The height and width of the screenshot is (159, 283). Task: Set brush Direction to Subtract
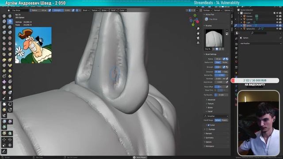(x=225, y=72)
